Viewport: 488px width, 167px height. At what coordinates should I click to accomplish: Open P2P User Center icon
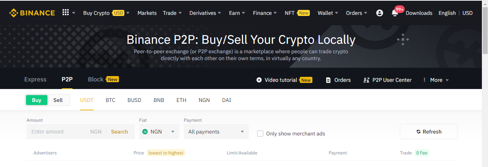367,80
